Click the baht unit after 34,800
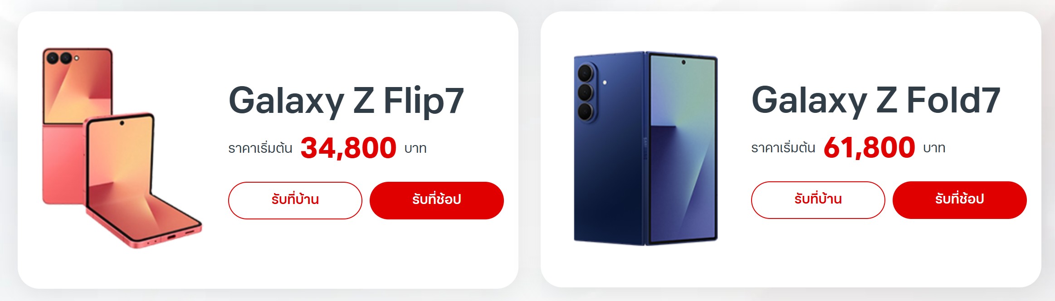 pos(415,149)
